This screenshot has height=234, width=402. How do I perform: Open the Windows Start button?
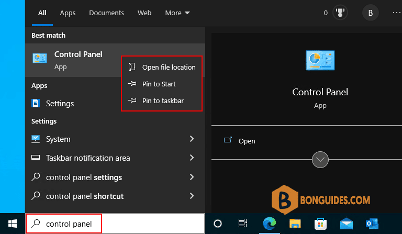pos(13,224)
